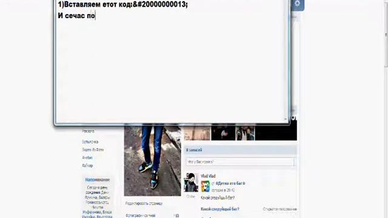Click the "Открытое голосование" label

(x=279, y=209)
